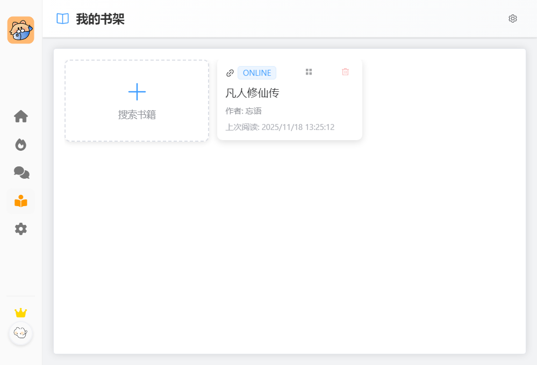Click the ONLINE tag on the book card
The height and width of the screenshot is (365, 537).
tap(257, 73)
